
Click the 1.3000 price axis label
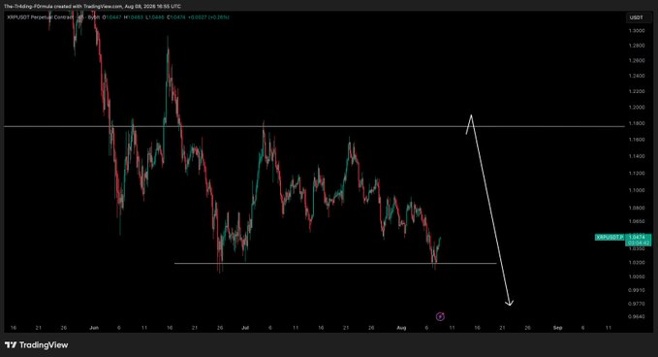(x=637, y=31)
